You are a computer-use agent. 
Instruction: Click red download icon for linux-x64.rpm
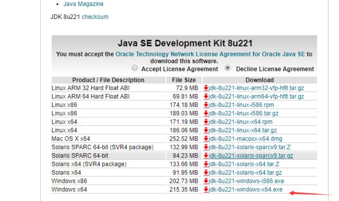point(206,122)
